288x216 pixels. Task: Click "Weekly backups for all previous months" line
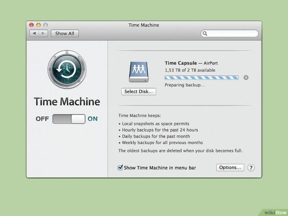click(162, 142)
